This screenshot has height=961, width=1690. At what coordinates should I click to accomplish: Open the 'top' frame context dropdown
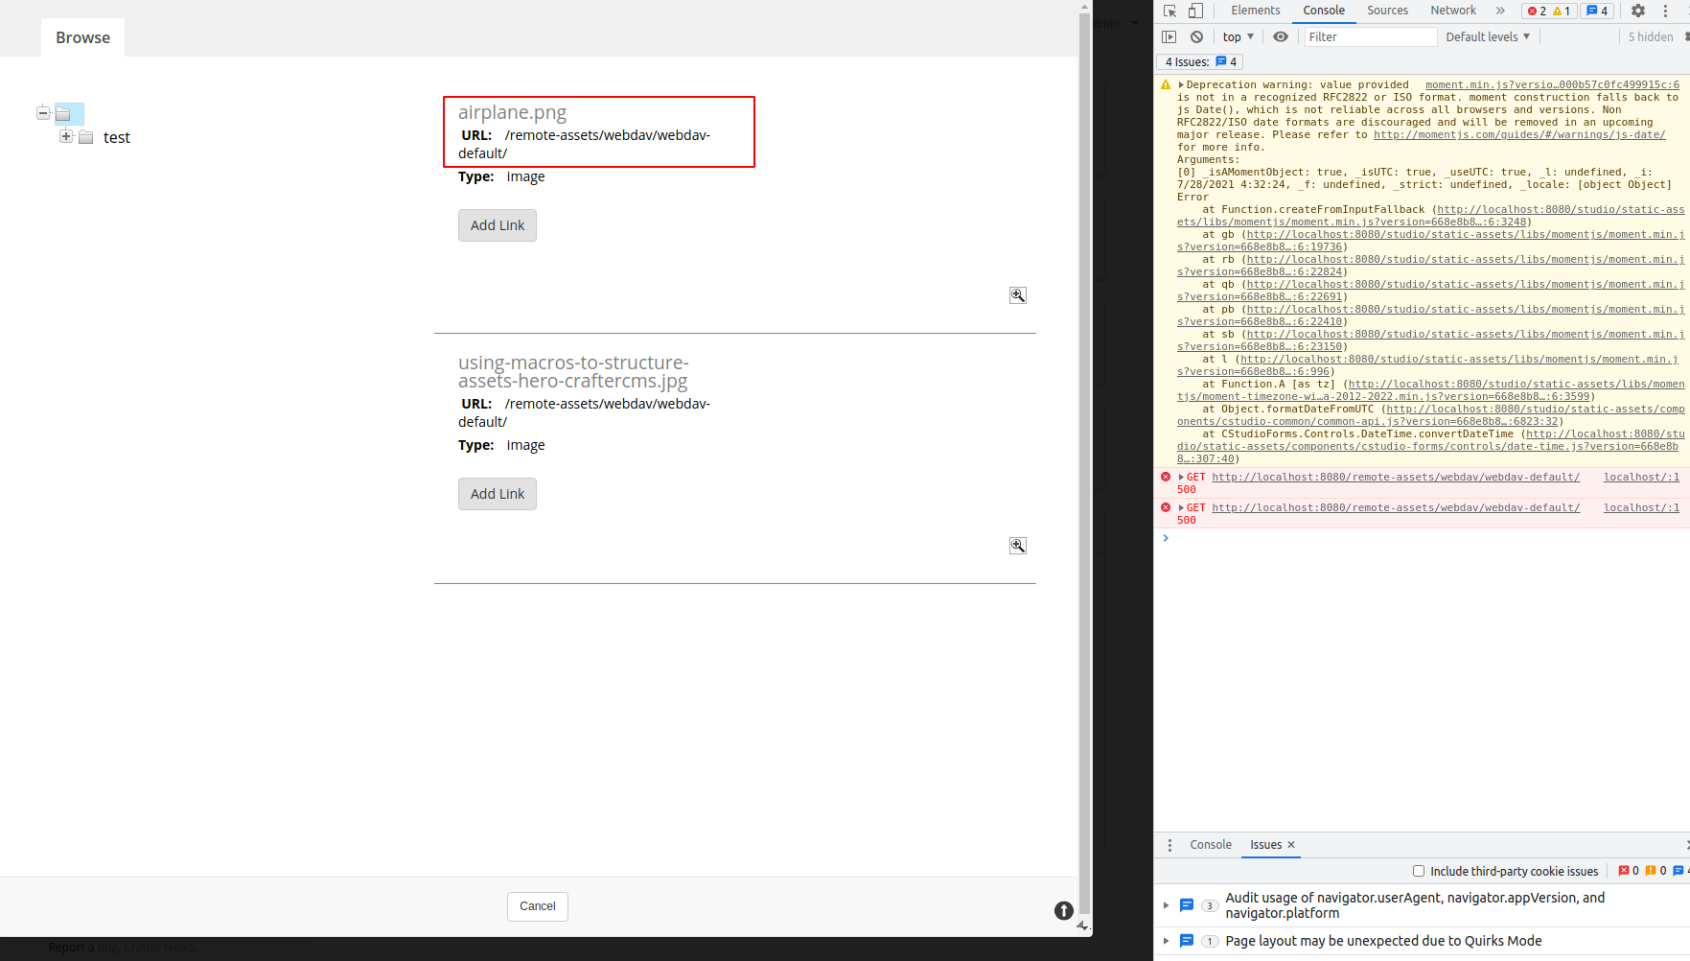[x=1237, y=36]
